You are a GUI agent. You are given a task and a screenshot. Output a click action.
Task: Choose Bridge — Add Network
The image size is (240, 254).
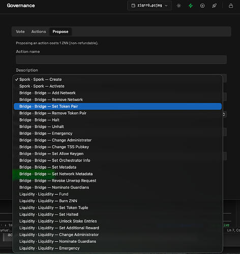coord(117,93)
